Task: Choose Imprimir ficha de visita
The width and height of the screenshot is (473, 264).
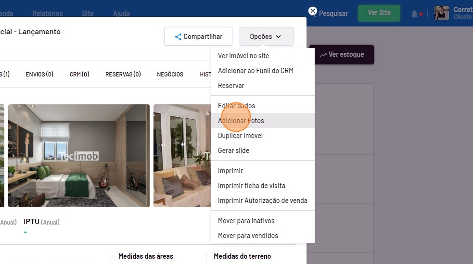Action: (x=251, y=186)
